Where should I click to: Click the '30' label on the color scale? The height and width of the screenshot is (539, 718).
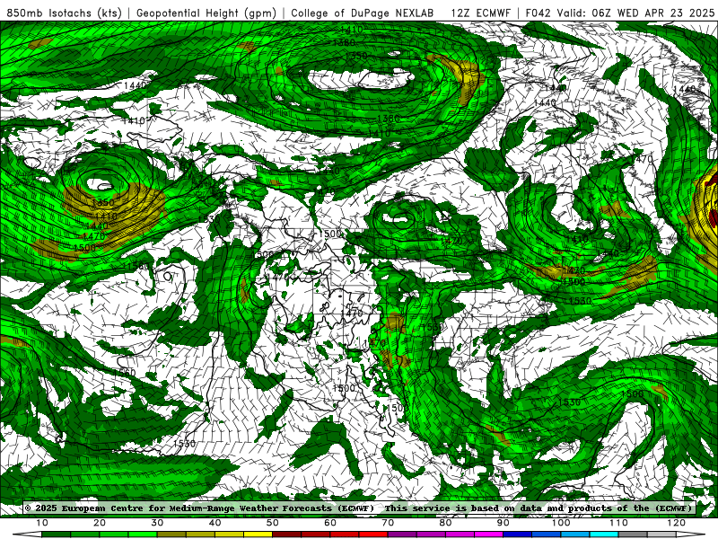click(157, 523)
